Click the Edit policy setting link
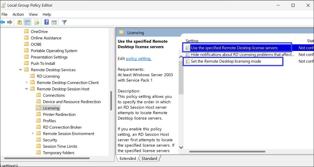The height and width of the screenshot is (167, 314). 139,59
